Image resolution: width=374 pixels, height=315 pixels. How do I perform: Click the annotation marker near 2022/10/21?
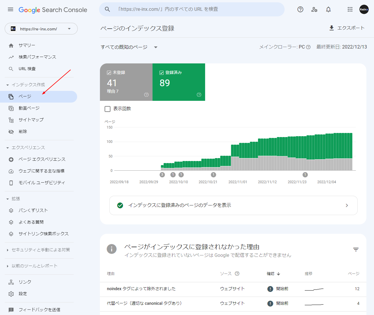(x=214, y=175)
